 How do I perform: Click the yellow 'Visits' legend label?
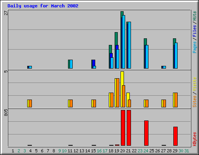coord(194,84)
